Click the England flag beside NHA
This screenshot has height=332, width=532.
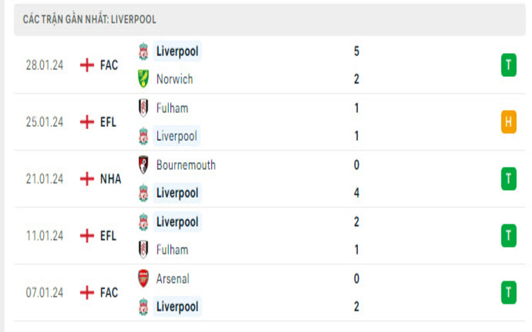86,179
